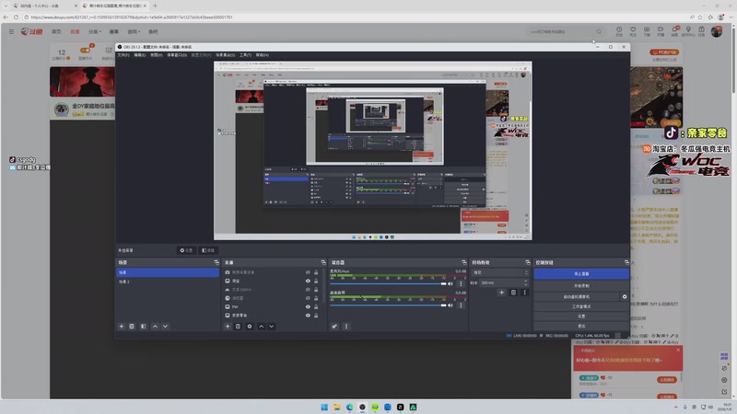Toggle lock on the PW source
Screen dimensions: 737x414
tap(316, 306)
